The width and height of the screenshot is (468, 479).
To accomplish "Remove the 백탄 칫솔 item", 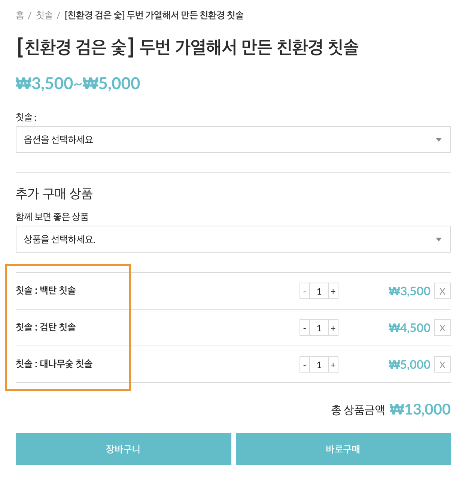I will click(442, 291).
